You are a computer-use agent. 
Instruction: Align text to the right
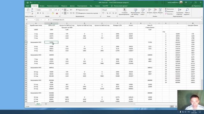(68, 13)
